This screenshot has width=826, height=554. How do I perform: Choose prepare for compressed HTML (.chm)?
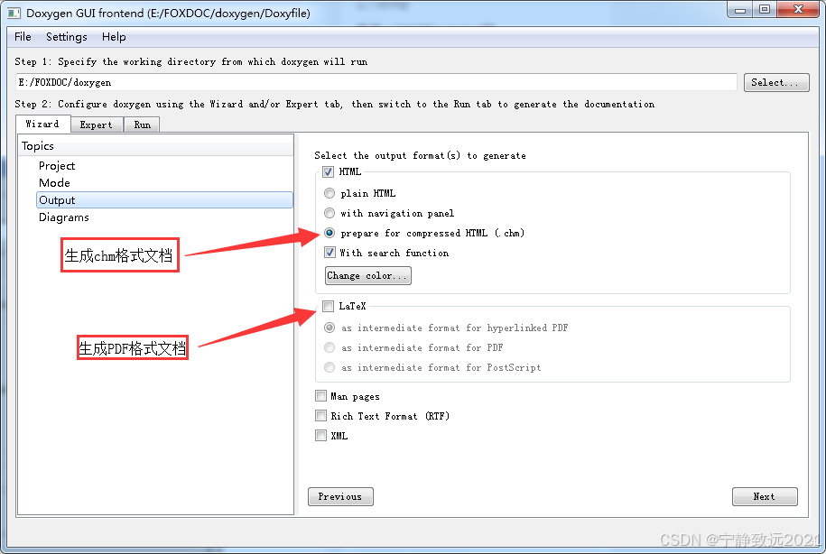pyautogui.click(x=329, y=233)
